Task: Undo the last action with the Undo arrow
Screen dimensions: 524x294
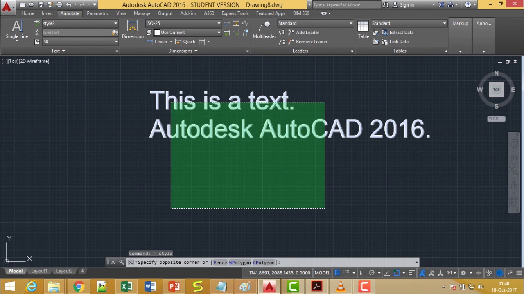Action: pyautogui.click(x=68, y=4)
